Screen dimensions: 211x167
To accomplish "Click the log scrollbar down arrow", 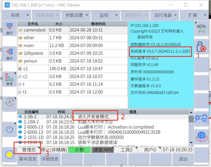I will 191,143.
